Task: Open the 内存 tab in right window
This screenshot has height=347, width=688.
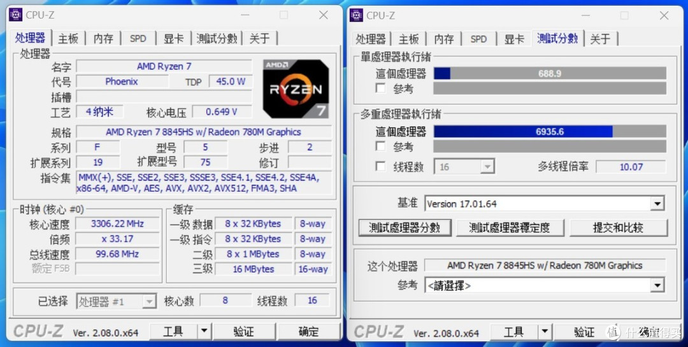Action: [443, 39]
